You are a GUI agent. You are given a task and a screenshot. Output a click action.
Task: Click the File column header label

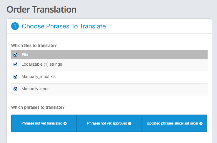click(25, 55)
